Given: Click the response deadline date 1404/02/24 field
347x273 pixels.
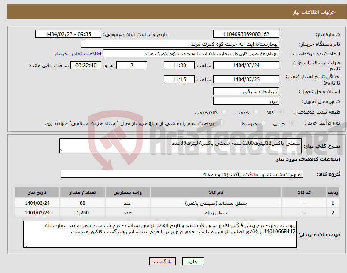Looking at the screenshot, I should (246, 65).
